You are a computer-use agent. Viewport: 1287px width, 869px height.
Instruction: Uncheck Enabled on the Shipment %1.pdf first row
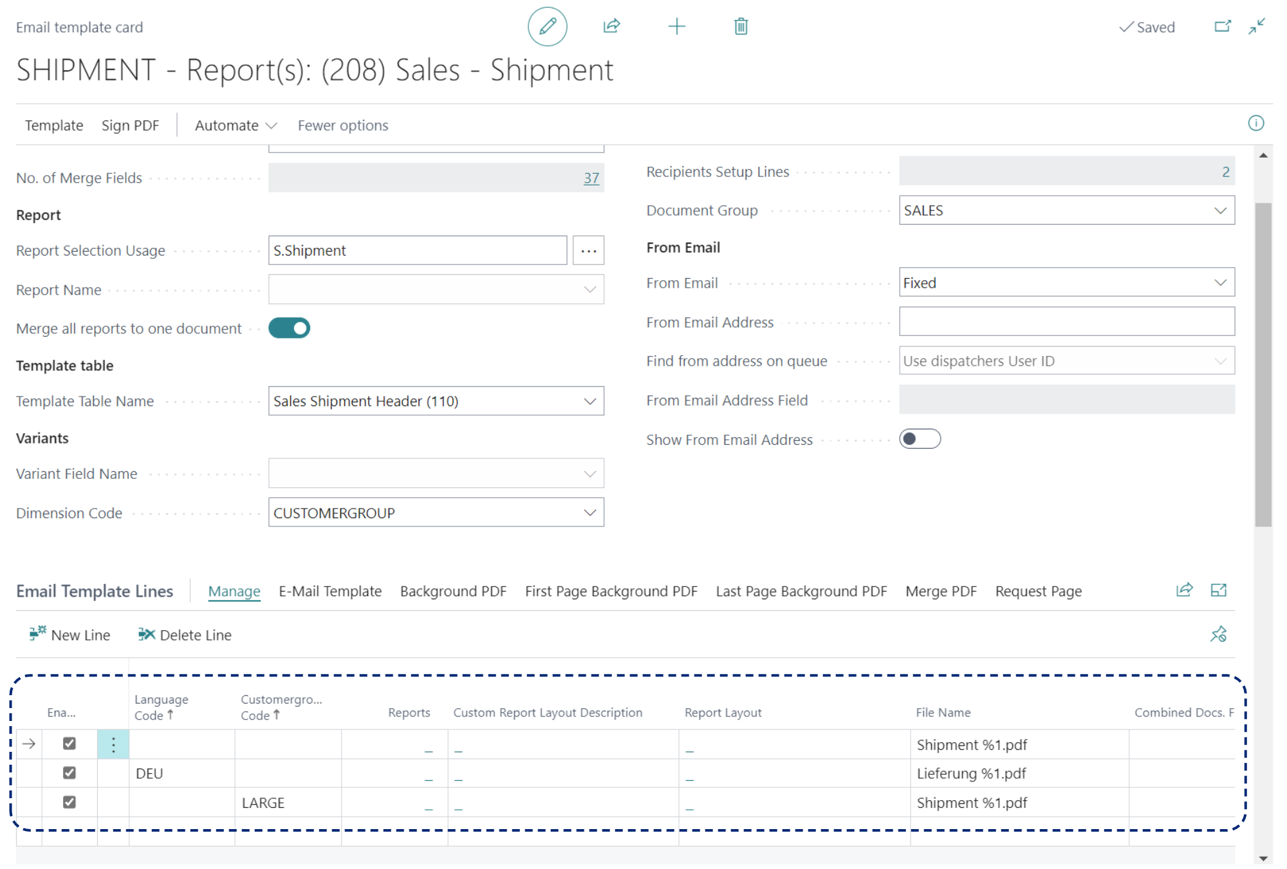click(69, 743)
